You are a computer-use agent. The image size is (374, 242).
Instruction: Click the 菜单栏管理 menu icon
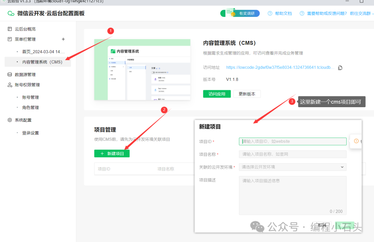tap(10, 39)
